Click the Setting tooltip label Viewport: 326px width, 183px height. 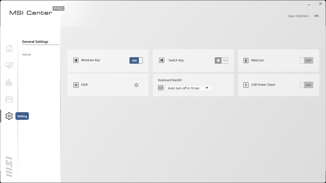point(22,116)
